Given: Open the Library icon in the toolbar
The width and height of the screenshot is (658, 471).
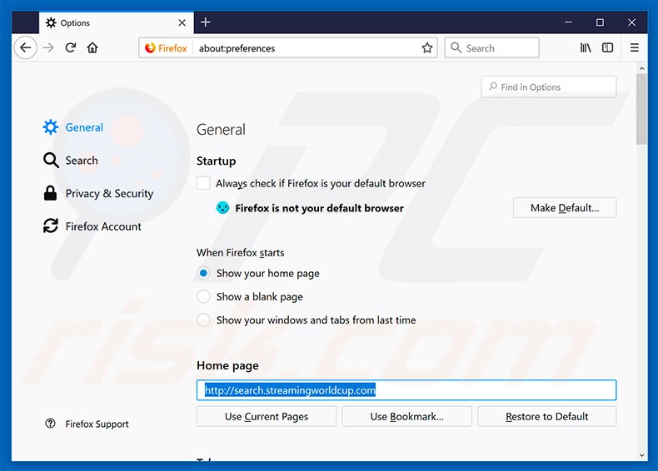Looking at the screenshot, I should (x=586, y=47).
